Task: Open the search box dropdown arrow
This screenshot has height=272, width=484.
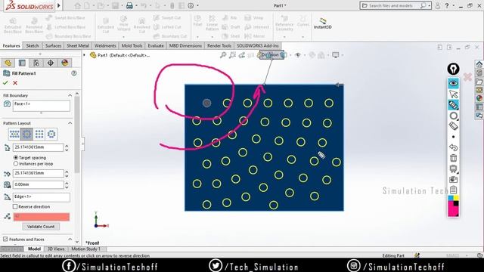Action: [x=429, y=5]
